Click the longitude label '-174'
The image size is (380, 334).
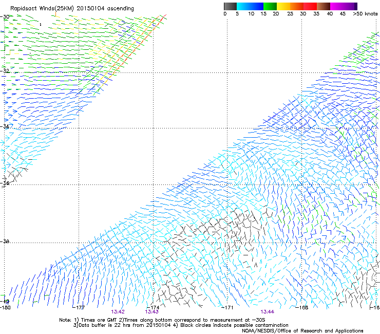tap(153, 308)
